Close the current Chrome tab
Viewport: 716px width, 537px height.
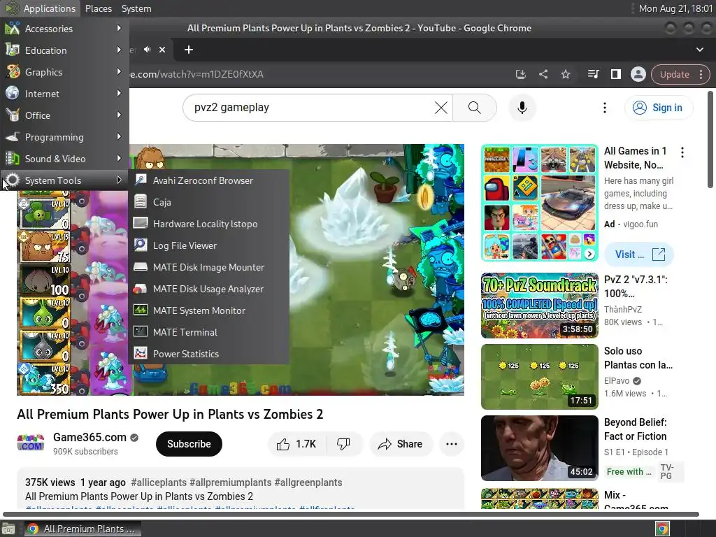(x=162, y=50)
